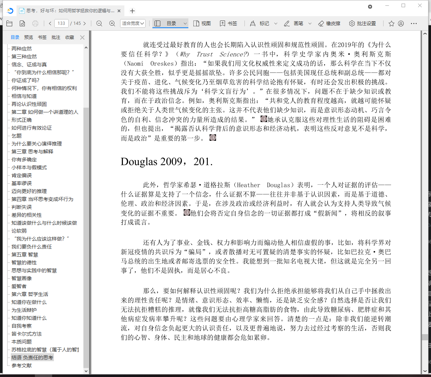The height and width of the screenshot is (377, 431).
Task: Click the open file folder icon
Action: (9, 23)
